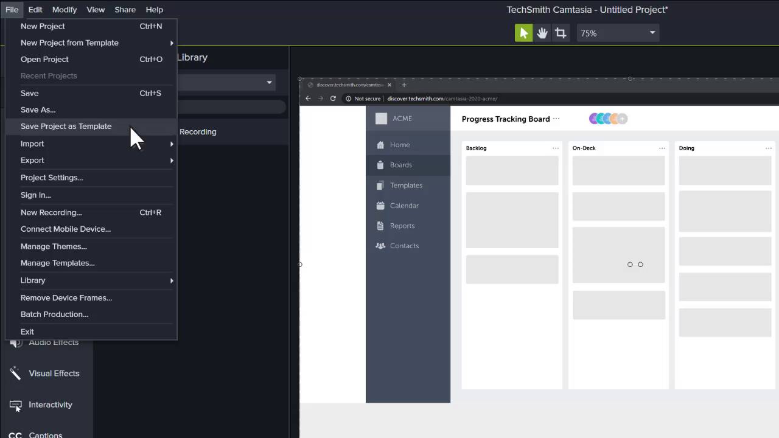Click the browser back arrow
This screenshot has width=779, height=438.
(x=308, y=99)
